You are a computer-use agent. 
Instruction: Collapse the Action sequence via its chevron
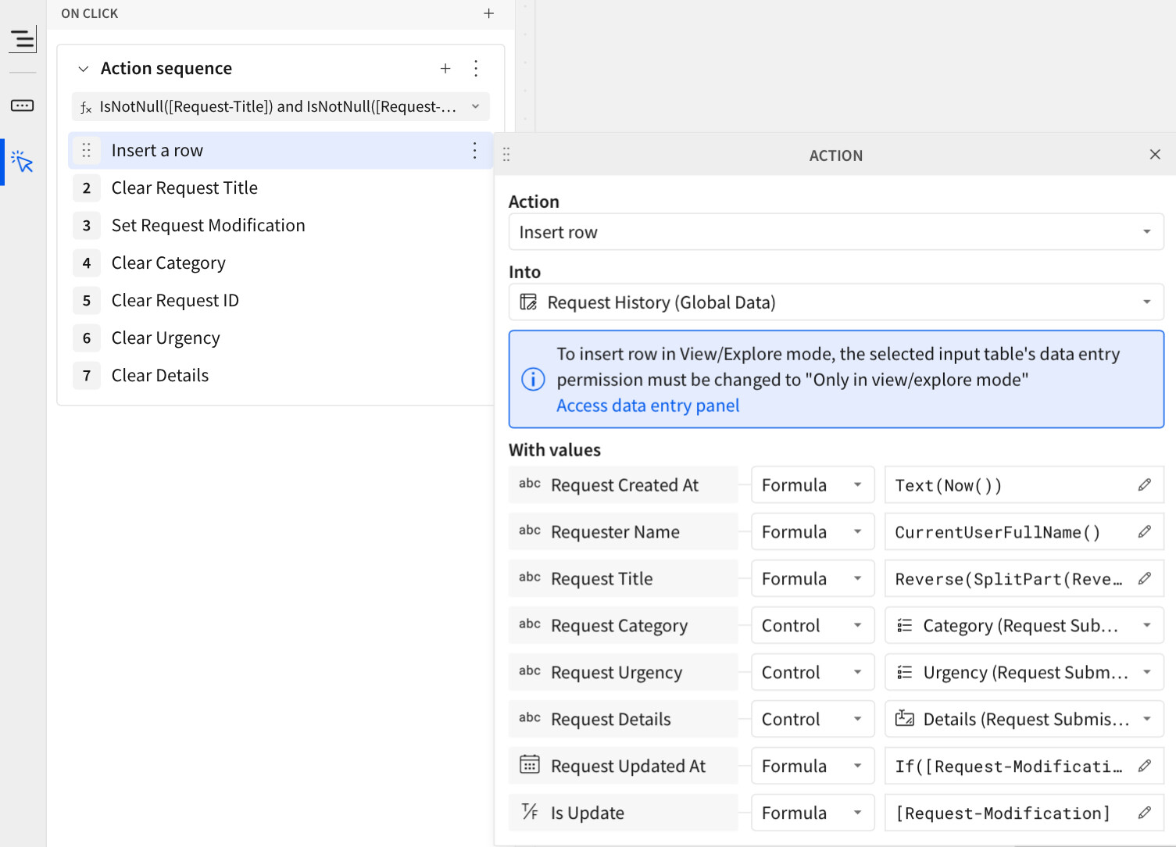pos(84,69)
